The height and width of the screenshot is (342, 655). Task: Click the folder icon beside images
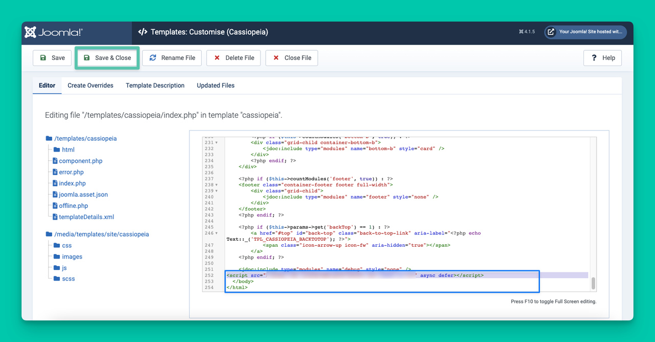[57, 256]
